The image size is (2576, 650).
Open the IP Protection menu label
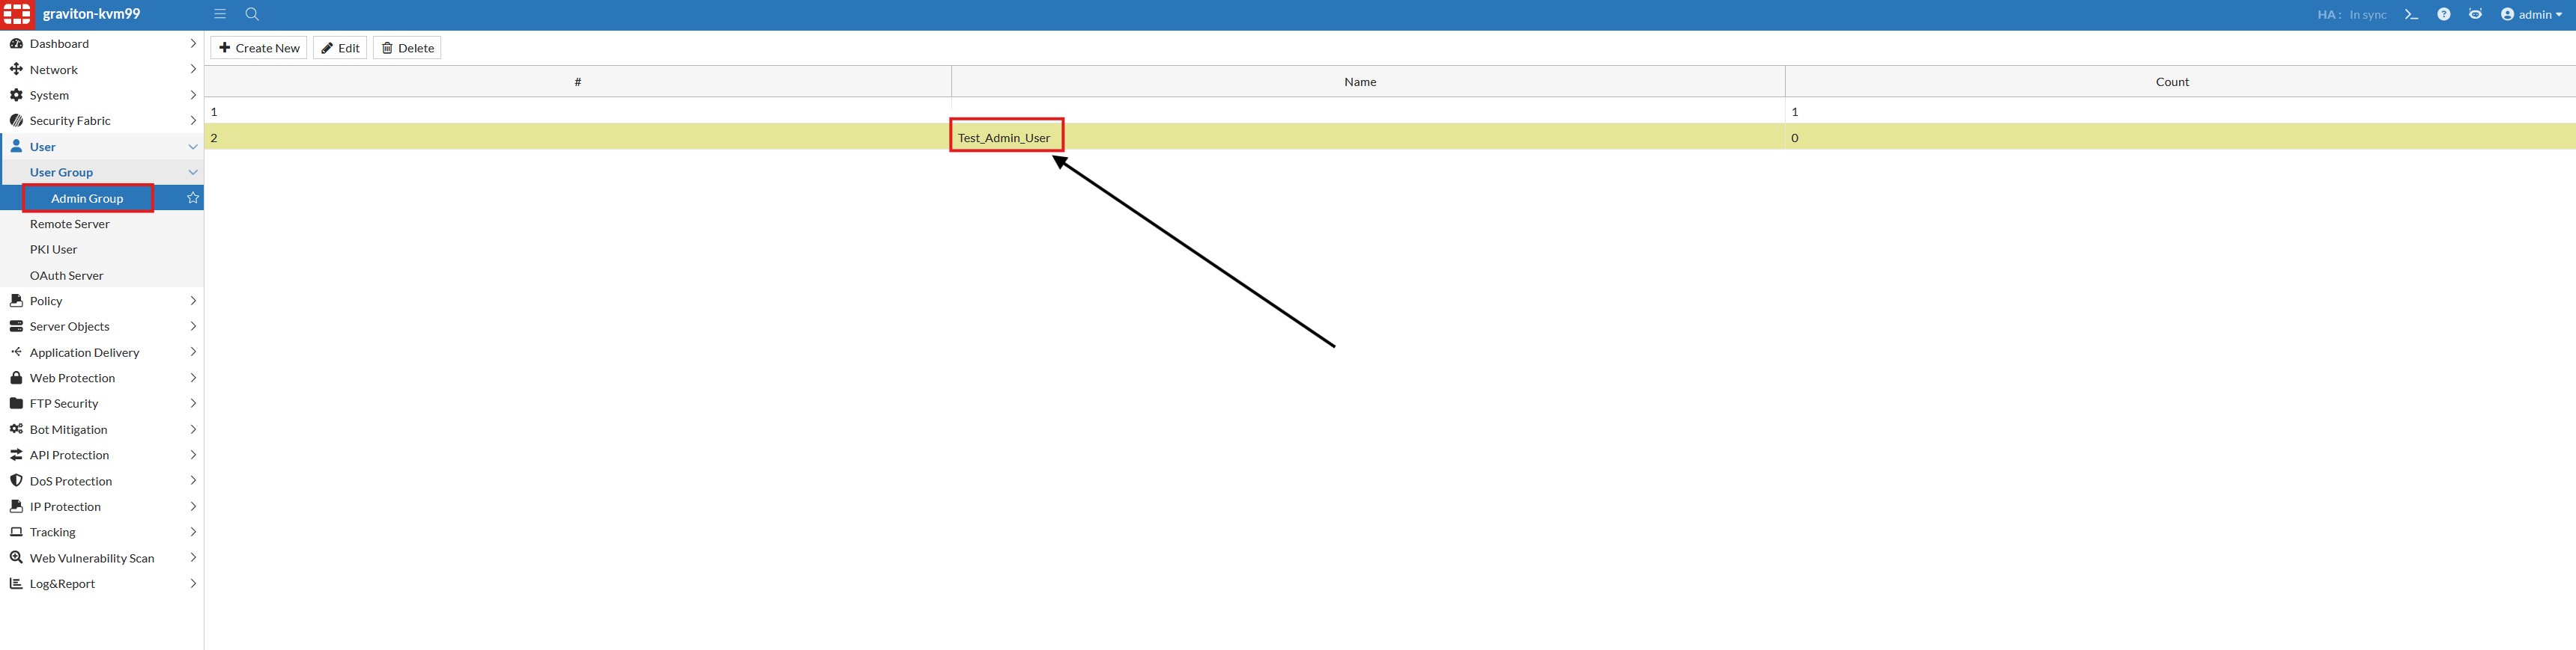pyautogui.click(x=65, y=506)
